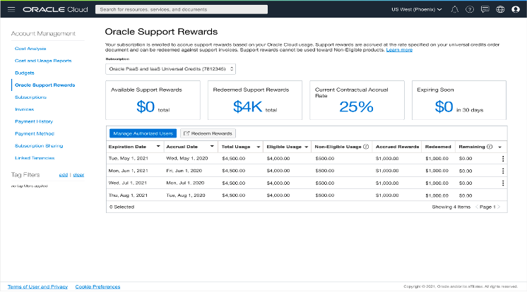Open Cookie Preferences link
This screenshot has height=292, width=527.
[97, 286]
